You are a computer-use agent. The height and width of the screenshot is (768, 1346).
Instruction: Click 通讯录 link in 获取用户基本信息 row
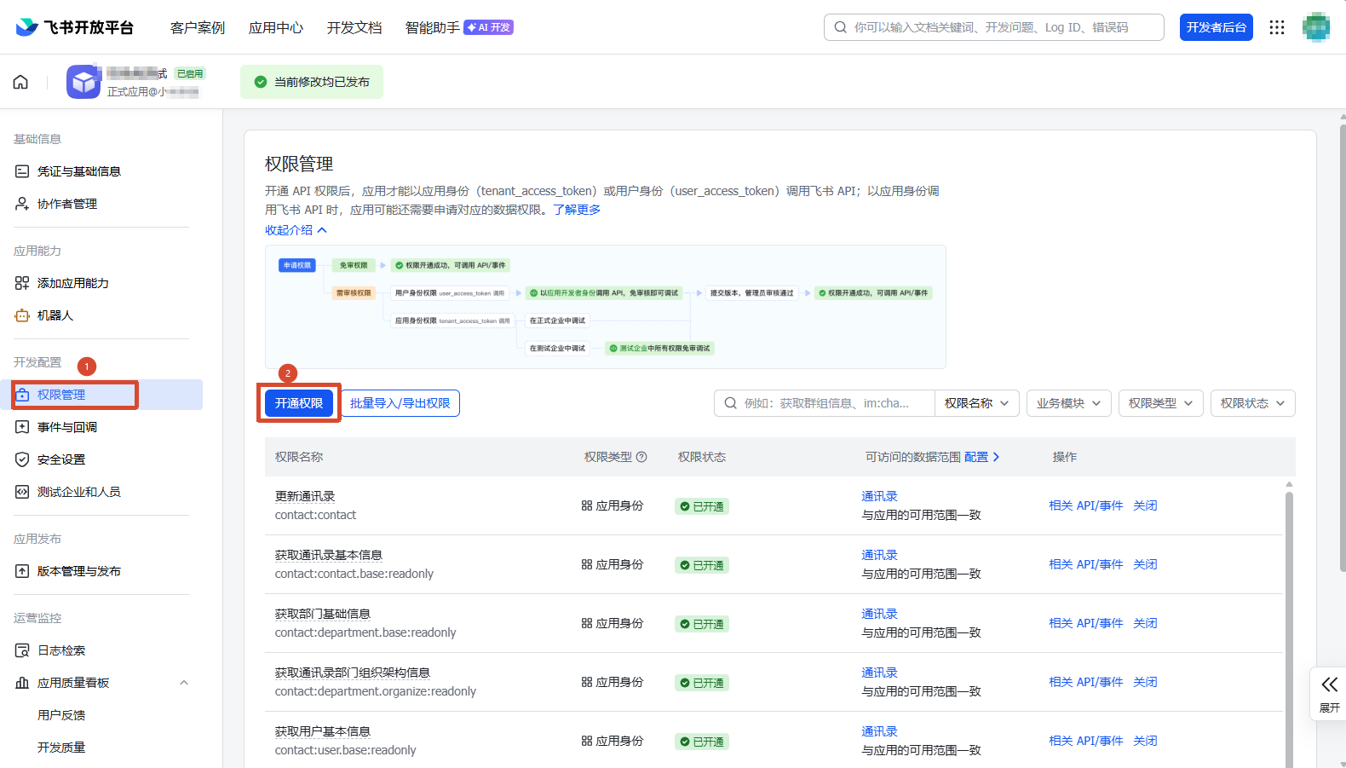(879, 731)
